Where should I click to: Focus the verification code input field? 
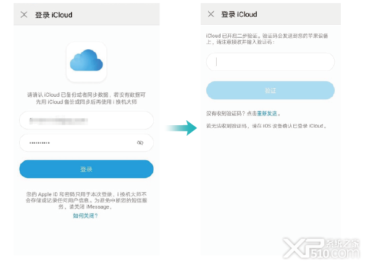[270, 62]
